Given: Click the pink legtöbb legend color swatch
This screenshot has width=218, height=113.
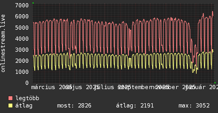Looking at the screenshot, I should pos(10,98).
